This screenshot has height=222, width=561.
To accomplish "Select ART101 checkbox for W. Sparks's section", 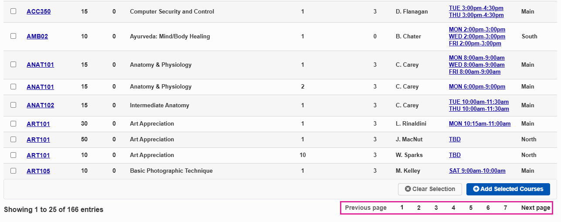I will [x=13, y=155].
